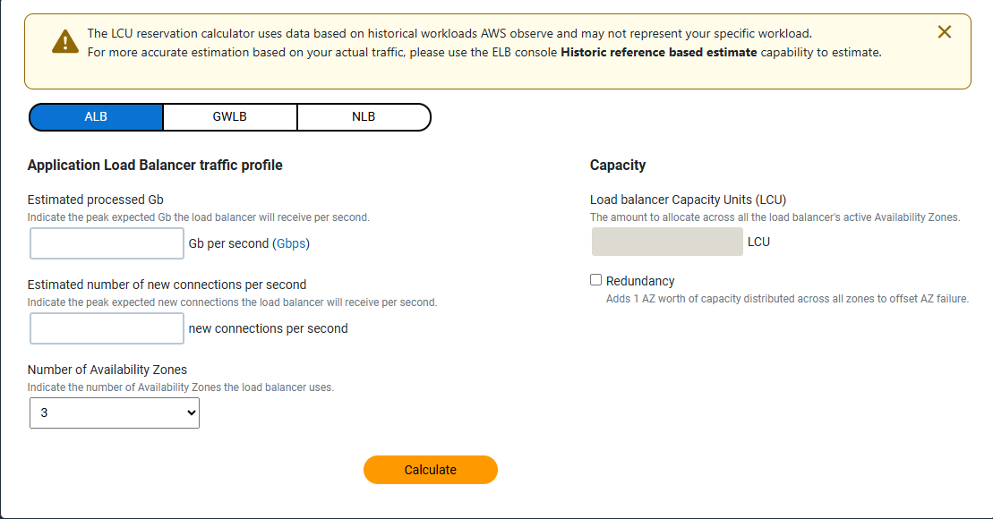The height and width of the screenshot is (519, 993).
Task: Click the Application Load Balancer traffic profile heading
Action: point(155,166)
